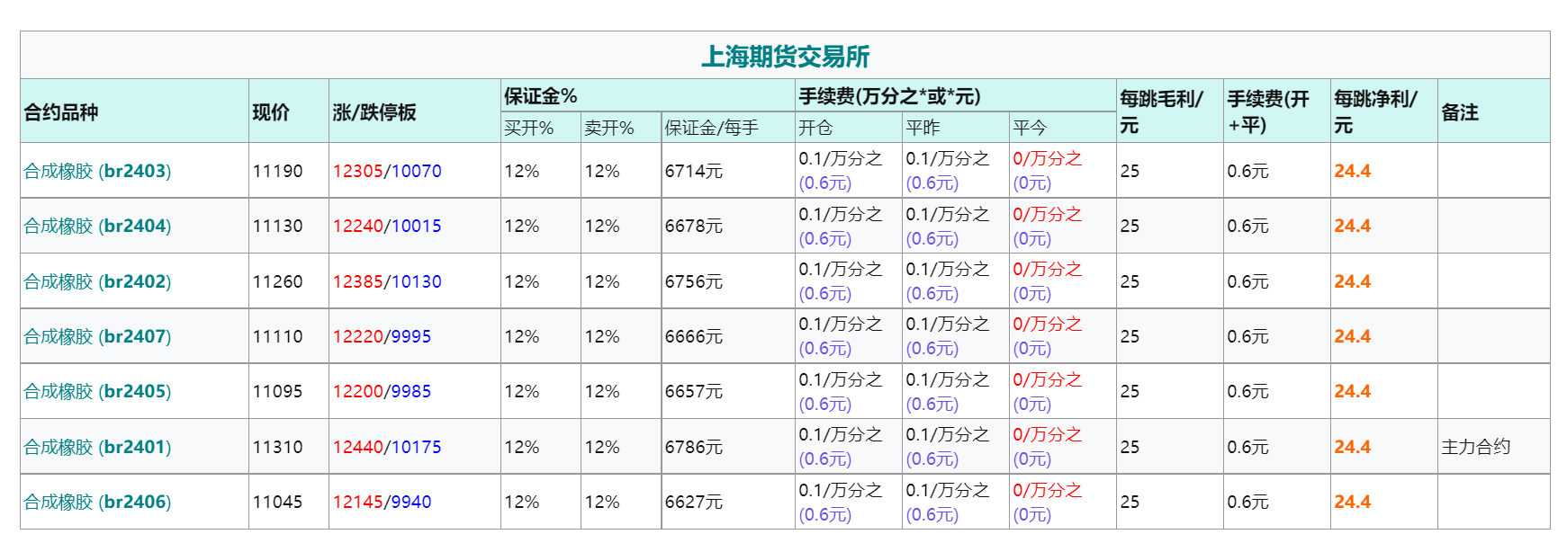
Task: Select the 涨/跌停板 column header
Action: click(x=374, y=112)
